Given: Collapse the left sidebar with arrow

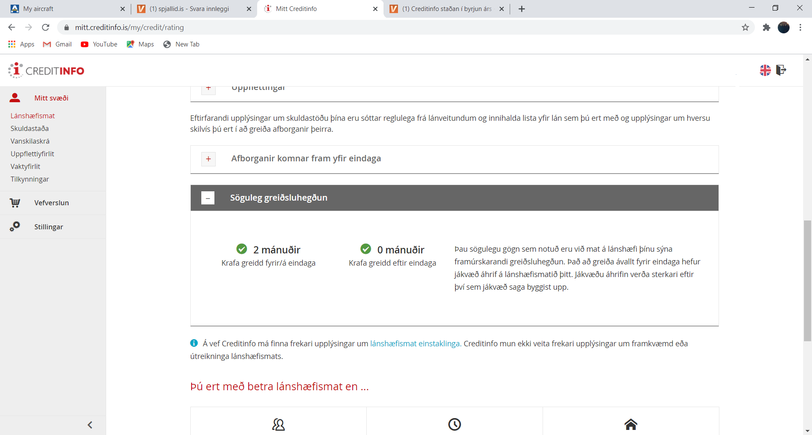Looking at the screenshot, I should 90,425.
